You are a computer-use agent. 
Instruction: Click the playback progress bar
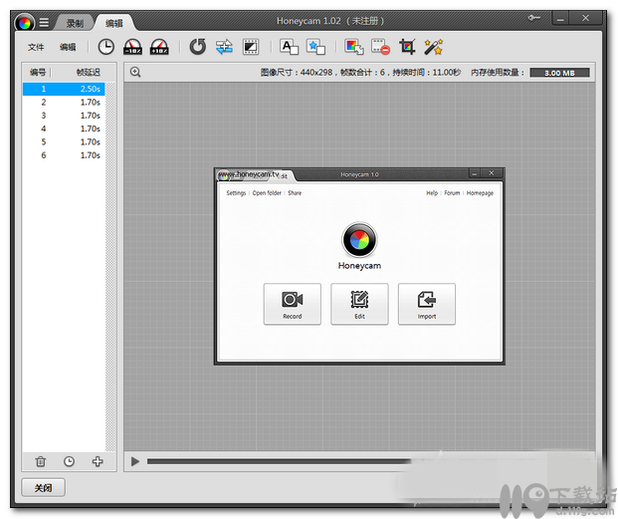click(x=279, y=461)
